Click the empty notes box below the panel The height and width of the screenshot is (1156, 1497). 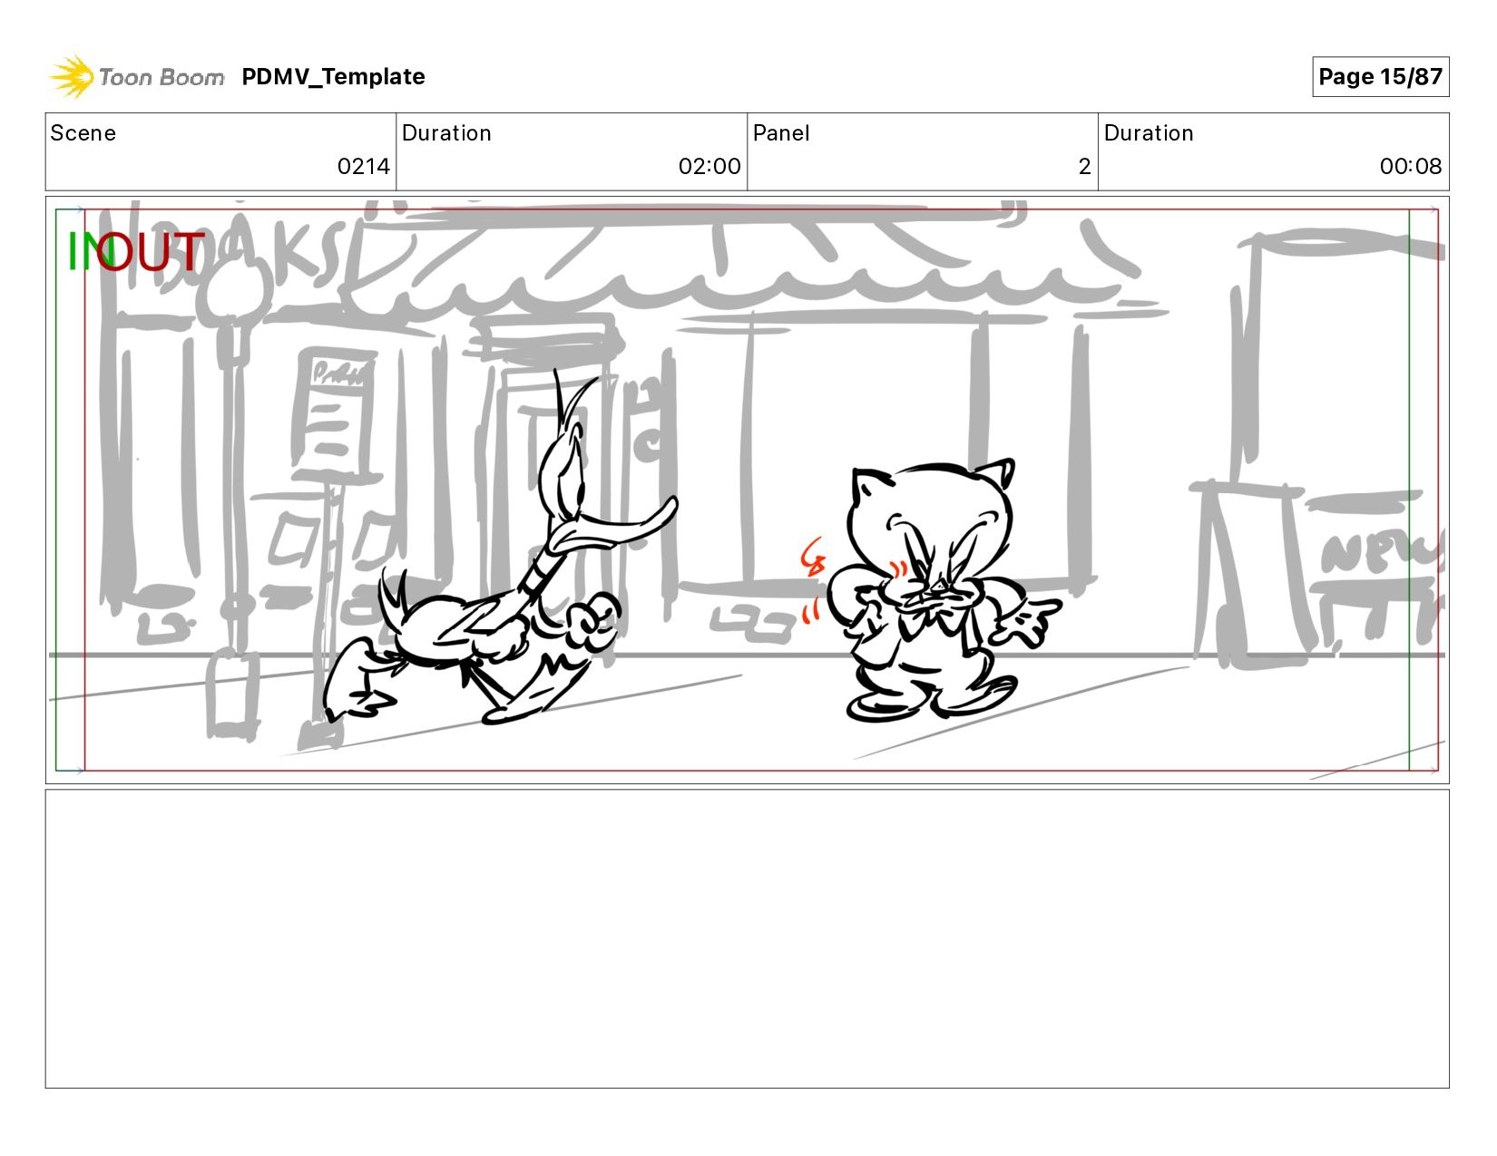[x=747, y=938]
